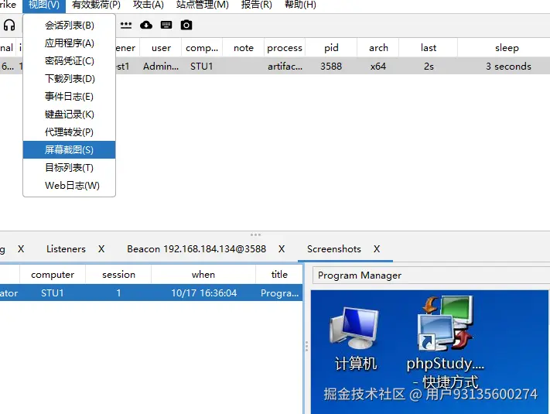Viewport: 550px width, 414px height.
Task: Click the headphones listeners icon
Action: tap(9, 26)
